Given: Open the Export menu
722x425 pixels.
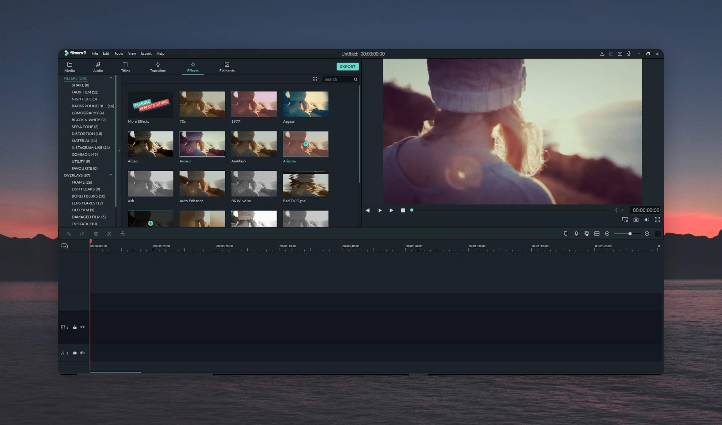Looking at the screenshot, I should 146,53.
